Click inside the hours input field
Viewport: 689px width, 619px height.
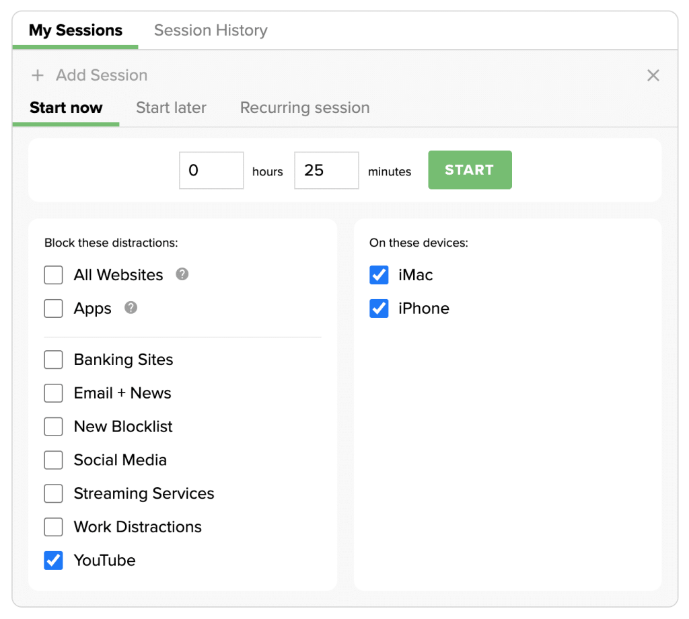pyautogui.click(x=211, y=170)
